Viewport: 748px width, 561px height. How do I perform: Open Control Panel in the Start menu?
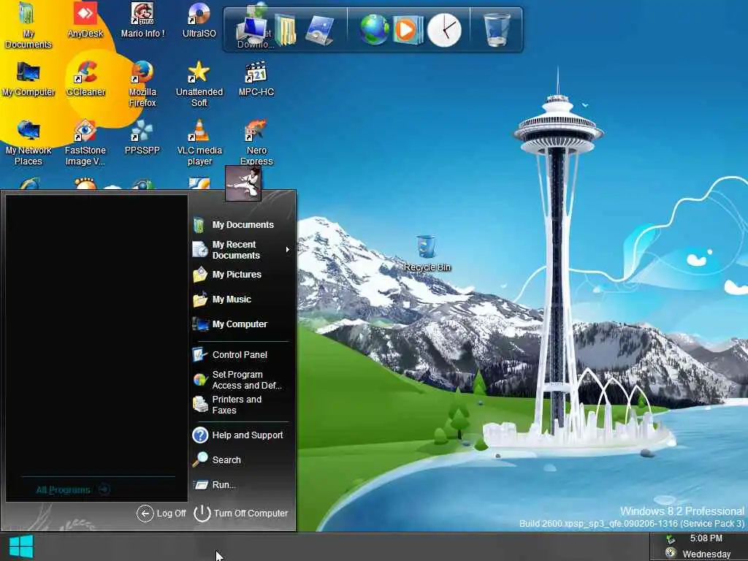230,354
